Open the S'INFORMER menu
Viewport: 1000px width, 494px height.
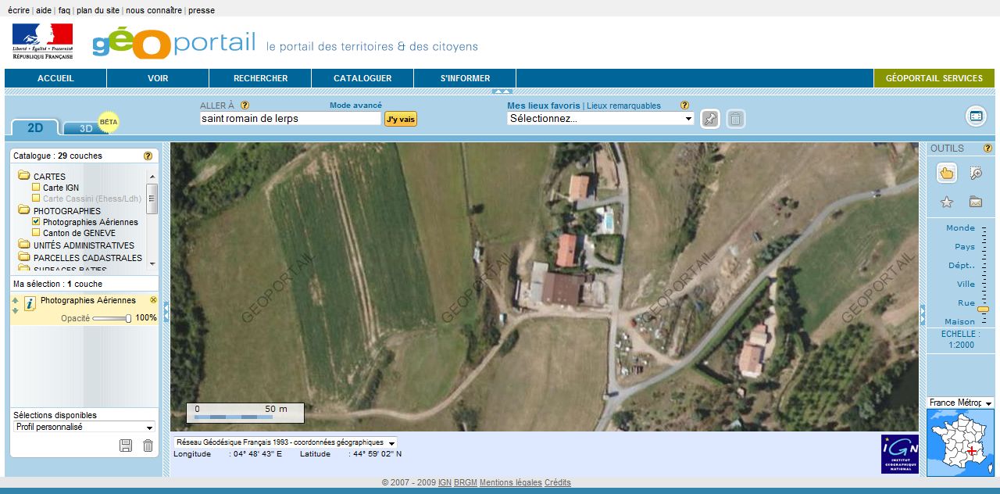point(465,78)
